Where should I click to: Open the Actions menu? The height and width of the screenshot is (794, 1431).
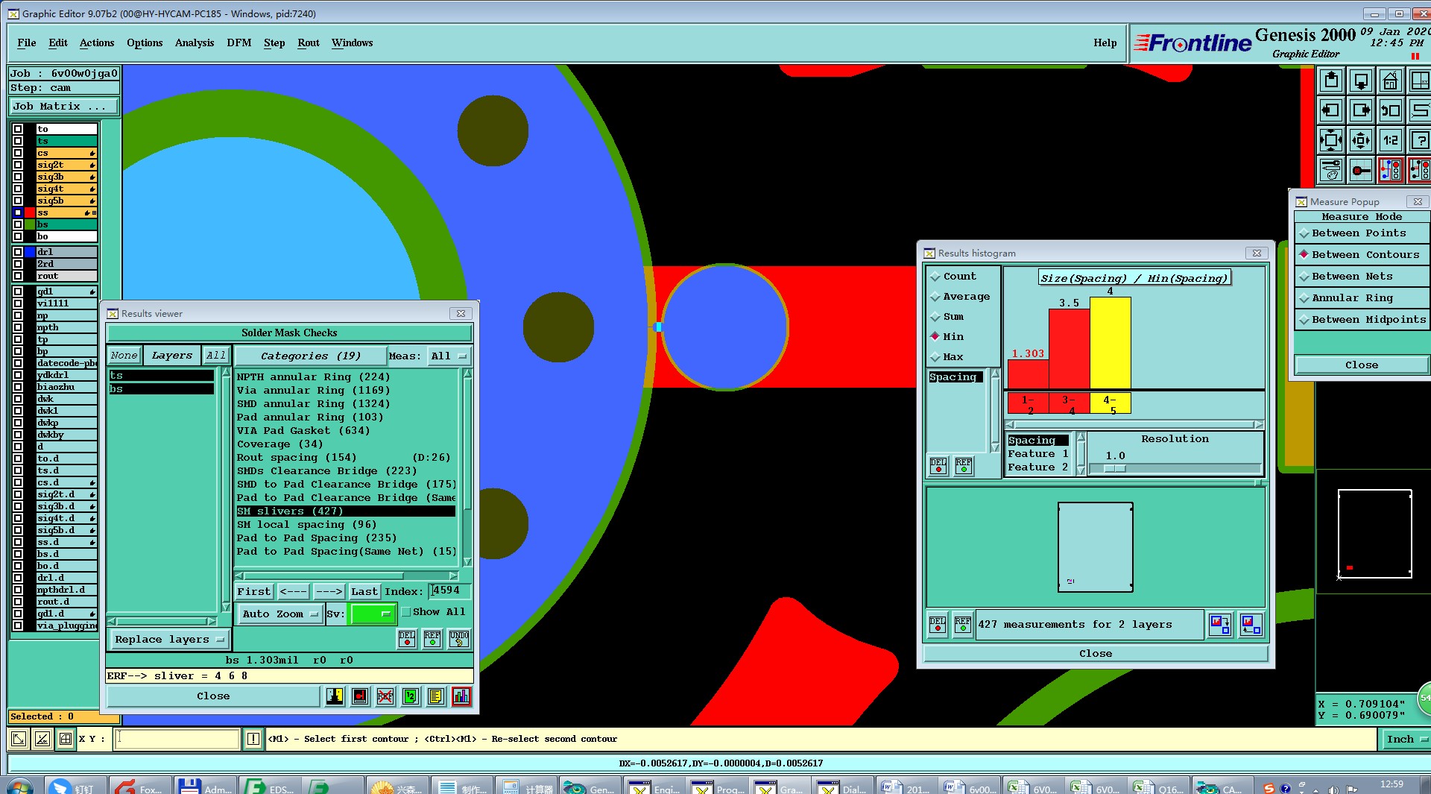(97, 43)
